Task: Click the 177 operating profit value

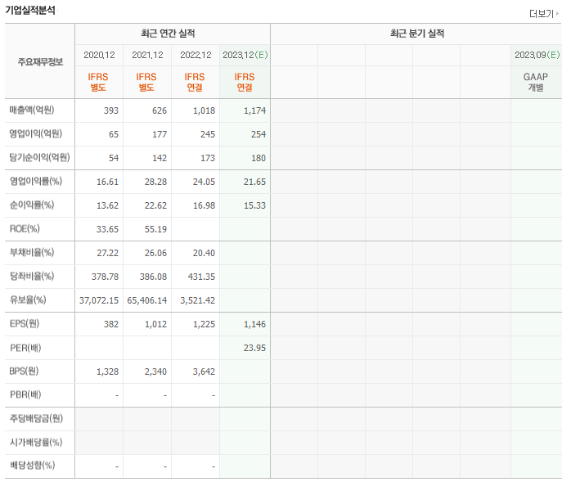Action: pos(160,134)
